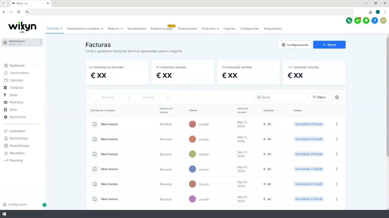Open the phone dialer icon
This screenshot has width=389, height=218.
(x=349, y=20)
